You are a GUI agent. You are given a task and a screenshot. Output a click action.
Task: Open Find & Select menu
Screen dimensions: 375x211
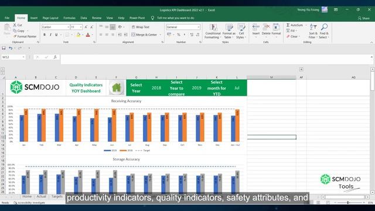[x=324, y=31]
